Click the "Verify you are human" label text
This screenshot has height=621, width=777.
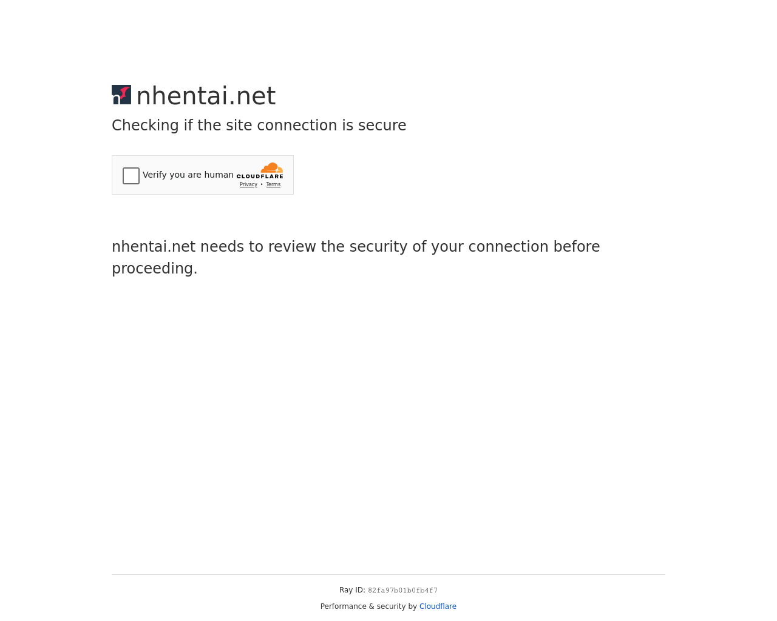[188, 175]
